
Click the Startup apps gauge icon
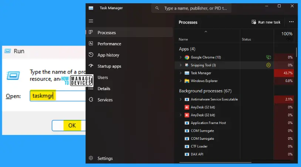pos(91,66)
